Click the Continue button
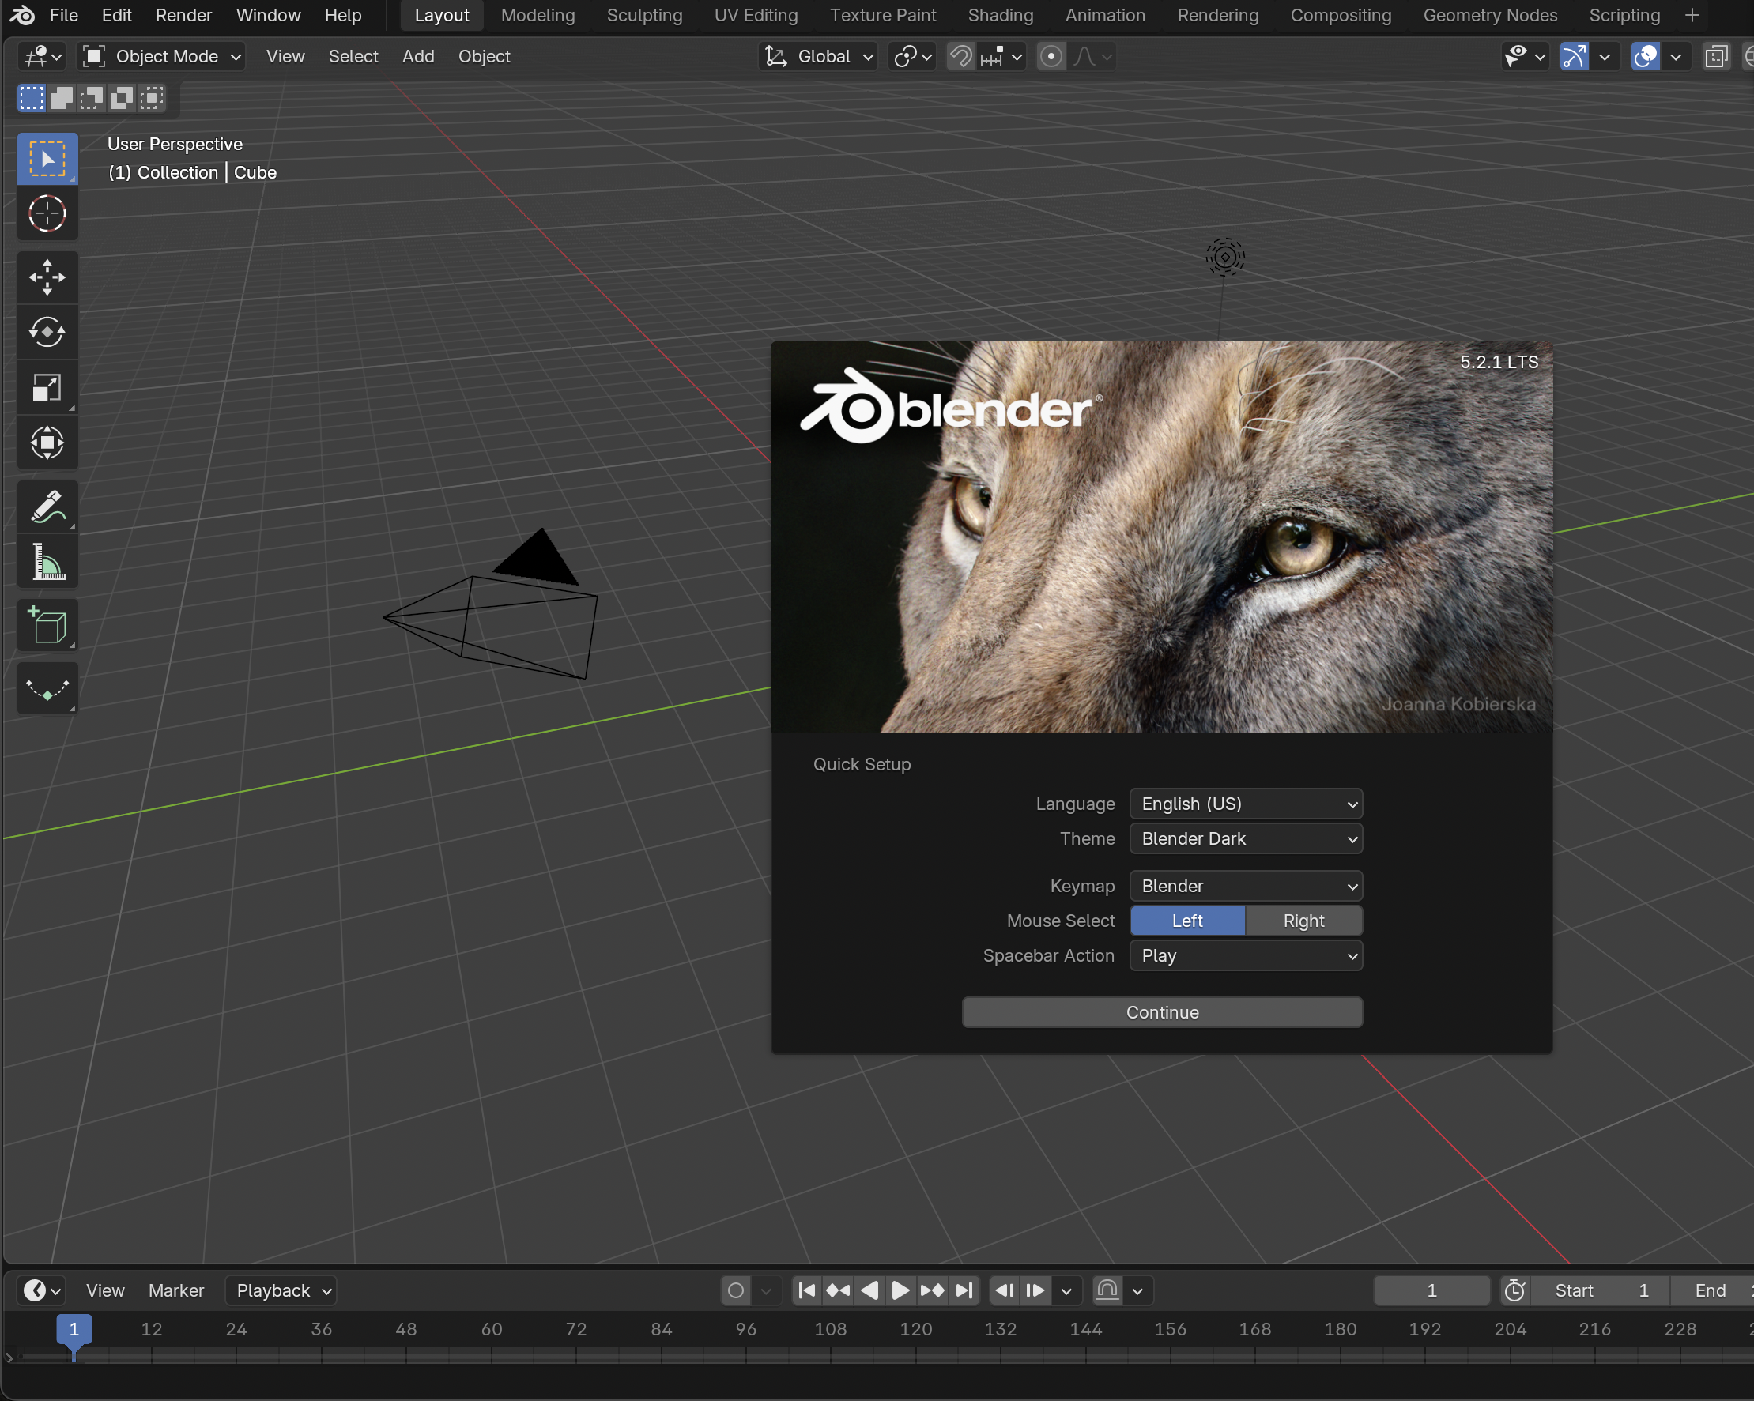 pyautogui.click(x=1162, y=1012)
